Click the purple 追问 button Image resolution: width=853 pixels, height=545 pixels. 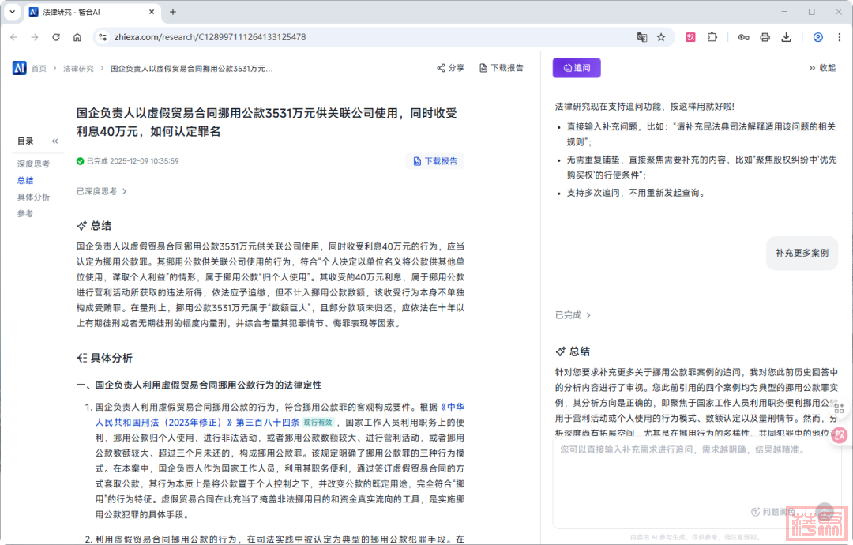(577, 68)
